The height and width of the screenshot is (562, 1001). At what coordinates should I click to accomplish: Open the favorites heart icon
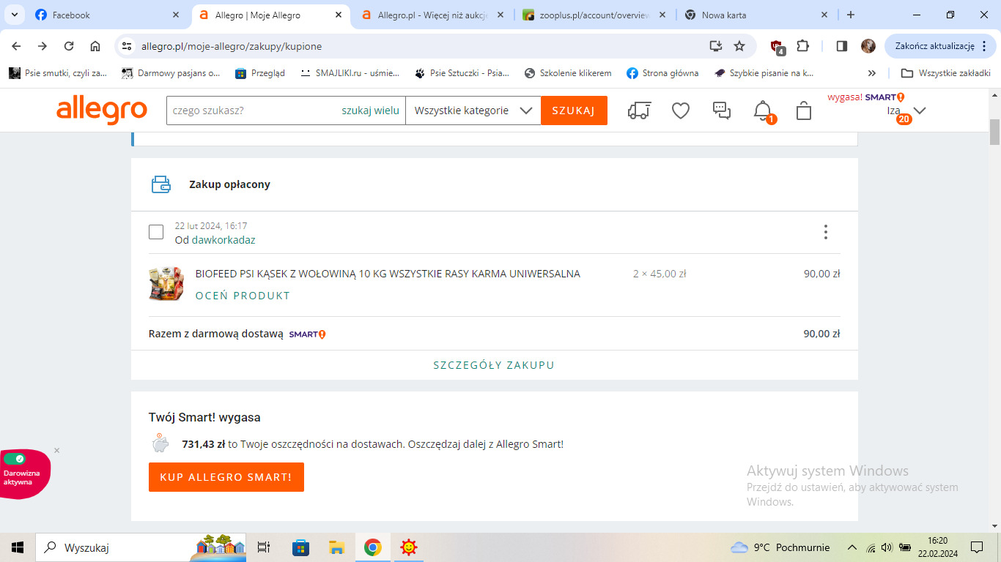(x=681, y=110)
